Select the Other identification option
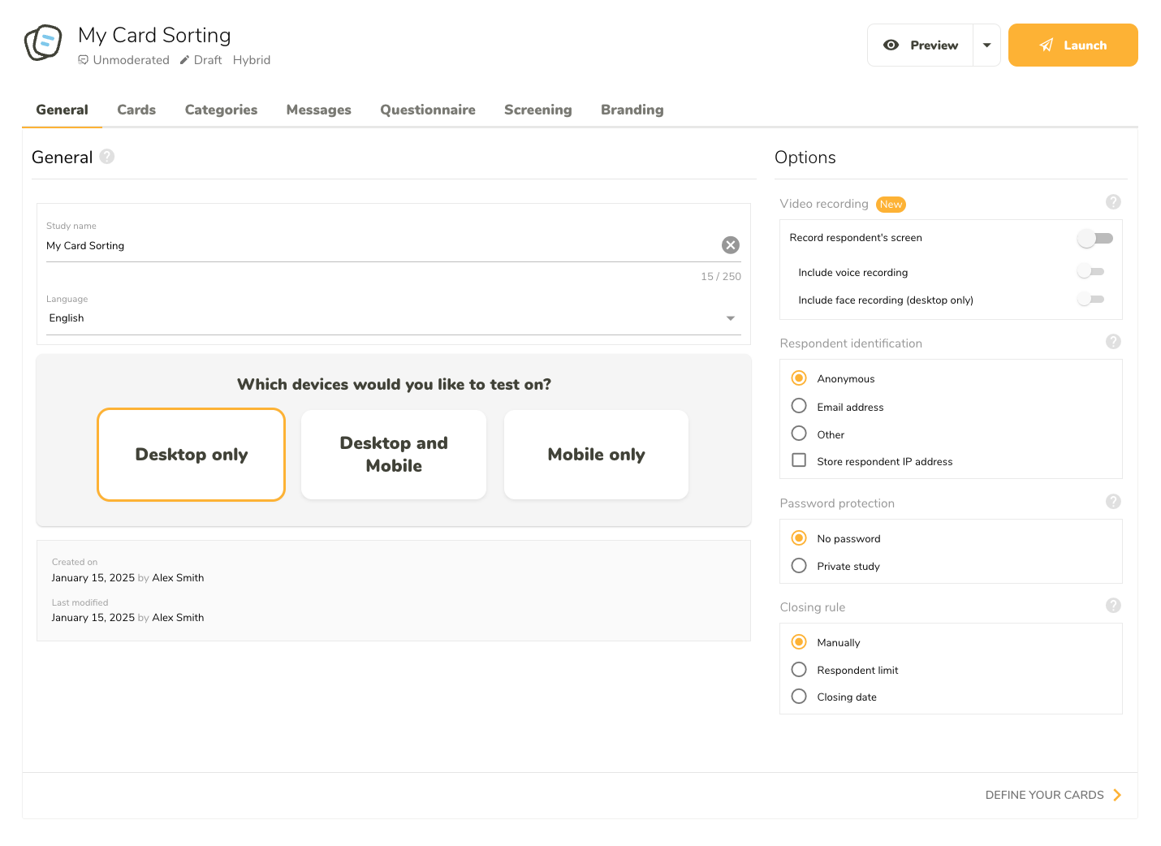 coord(799,434)
